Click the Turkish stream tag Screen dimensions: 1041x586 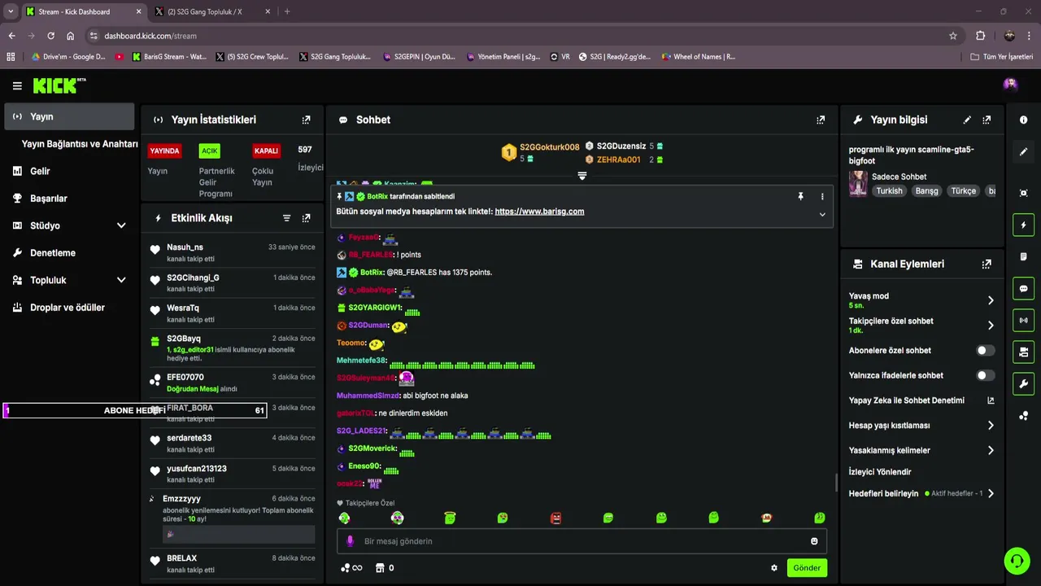pyautogui.click(x=889, y=191)
